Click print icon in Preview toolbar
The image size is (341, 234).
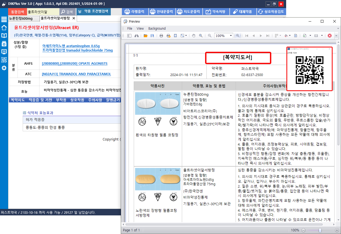[161, 36]
